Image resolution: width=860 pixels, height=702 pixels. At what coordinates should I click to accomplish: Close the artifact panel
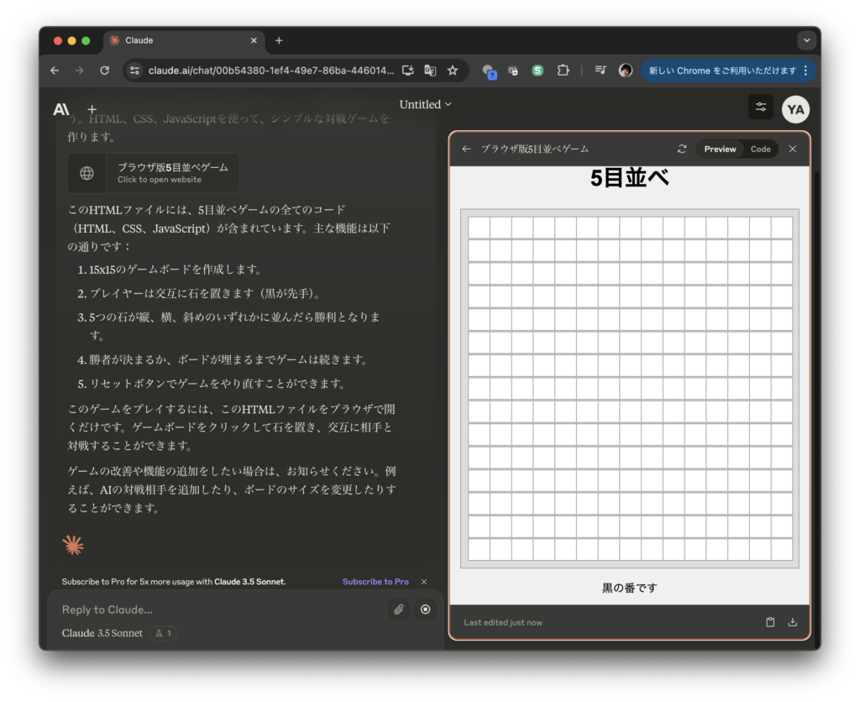(793, 149)
